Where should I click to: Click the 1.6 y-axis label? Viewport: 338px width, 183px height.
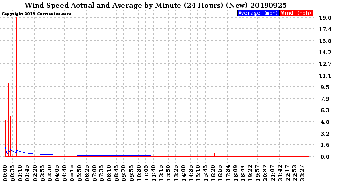pyautogui.click(x=325, y=145)
